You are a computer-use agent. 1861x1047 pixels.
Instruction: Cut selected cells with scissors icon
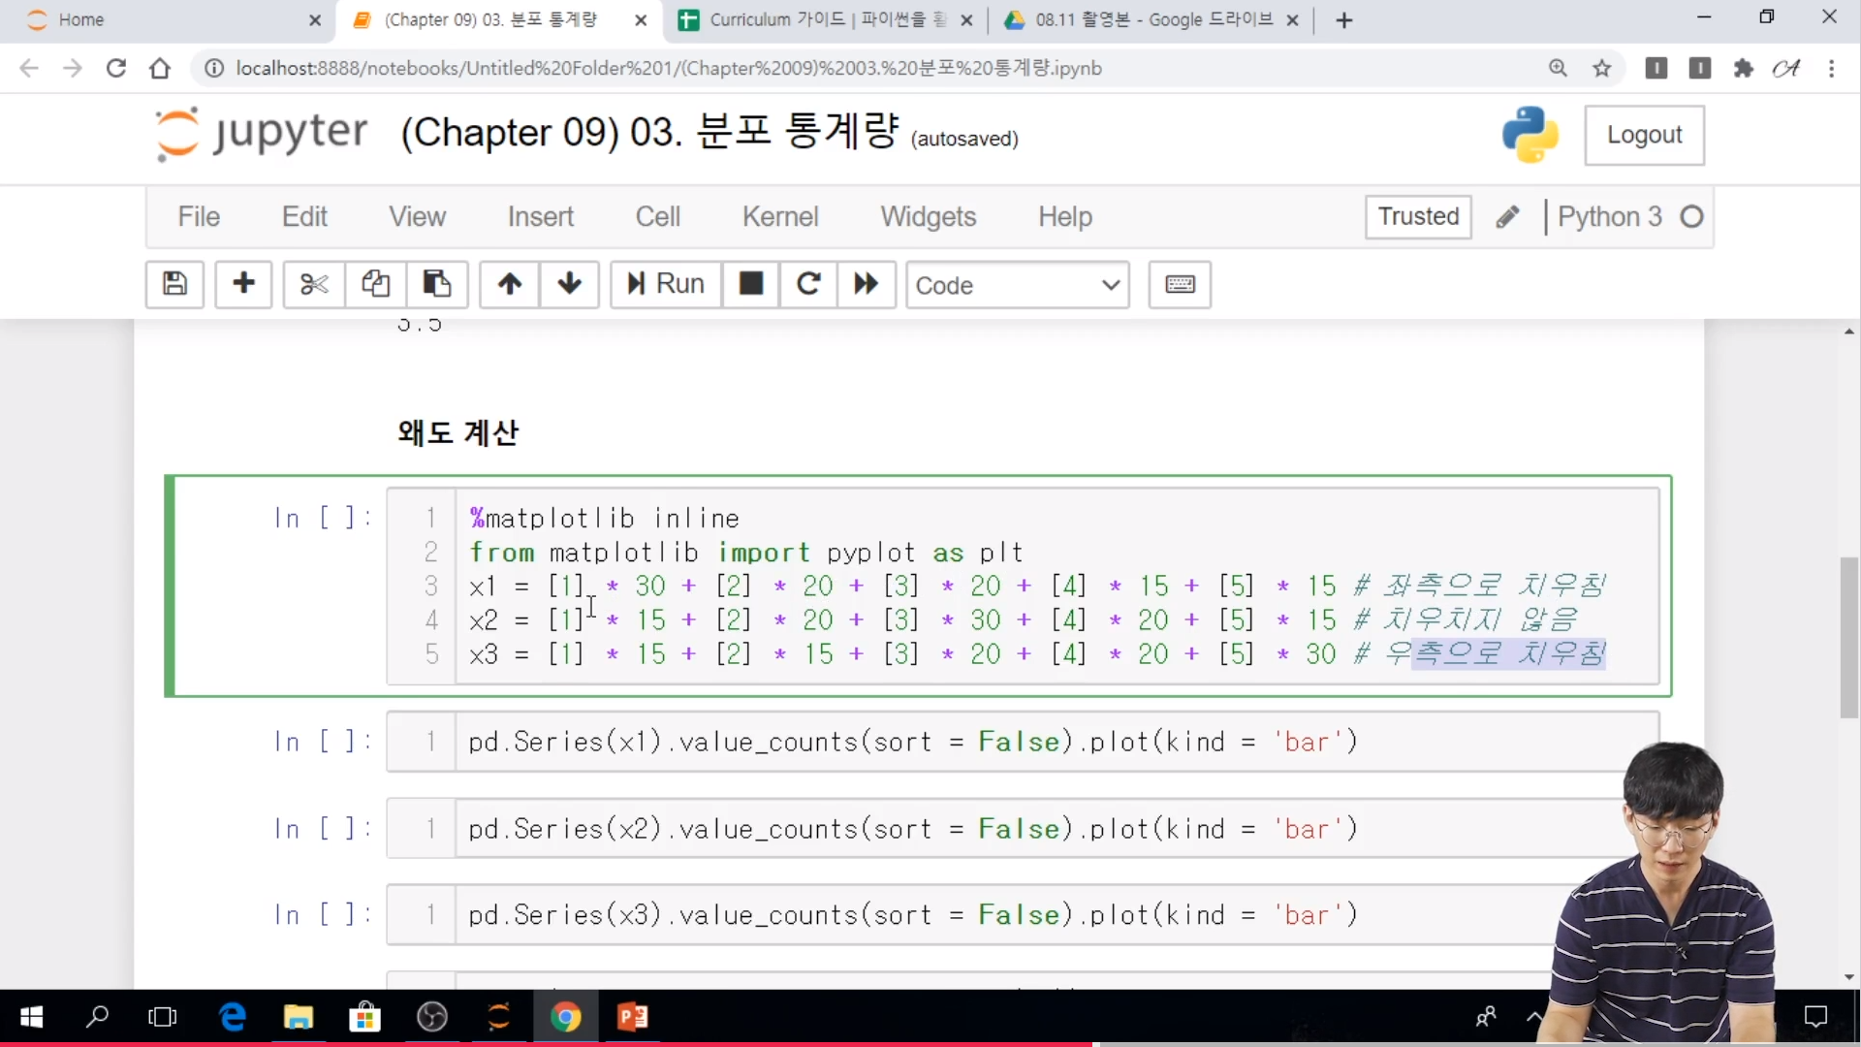[313, 284]
